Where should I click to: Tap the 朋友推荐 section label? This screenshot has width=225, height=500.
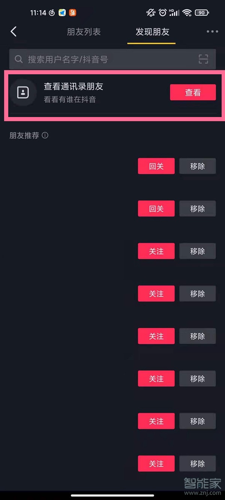24,135
